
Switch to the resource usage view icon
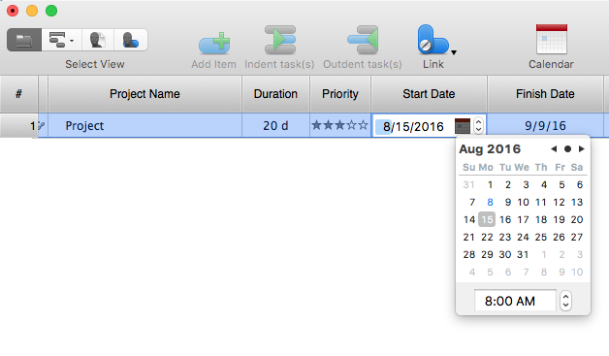point(131,40)
